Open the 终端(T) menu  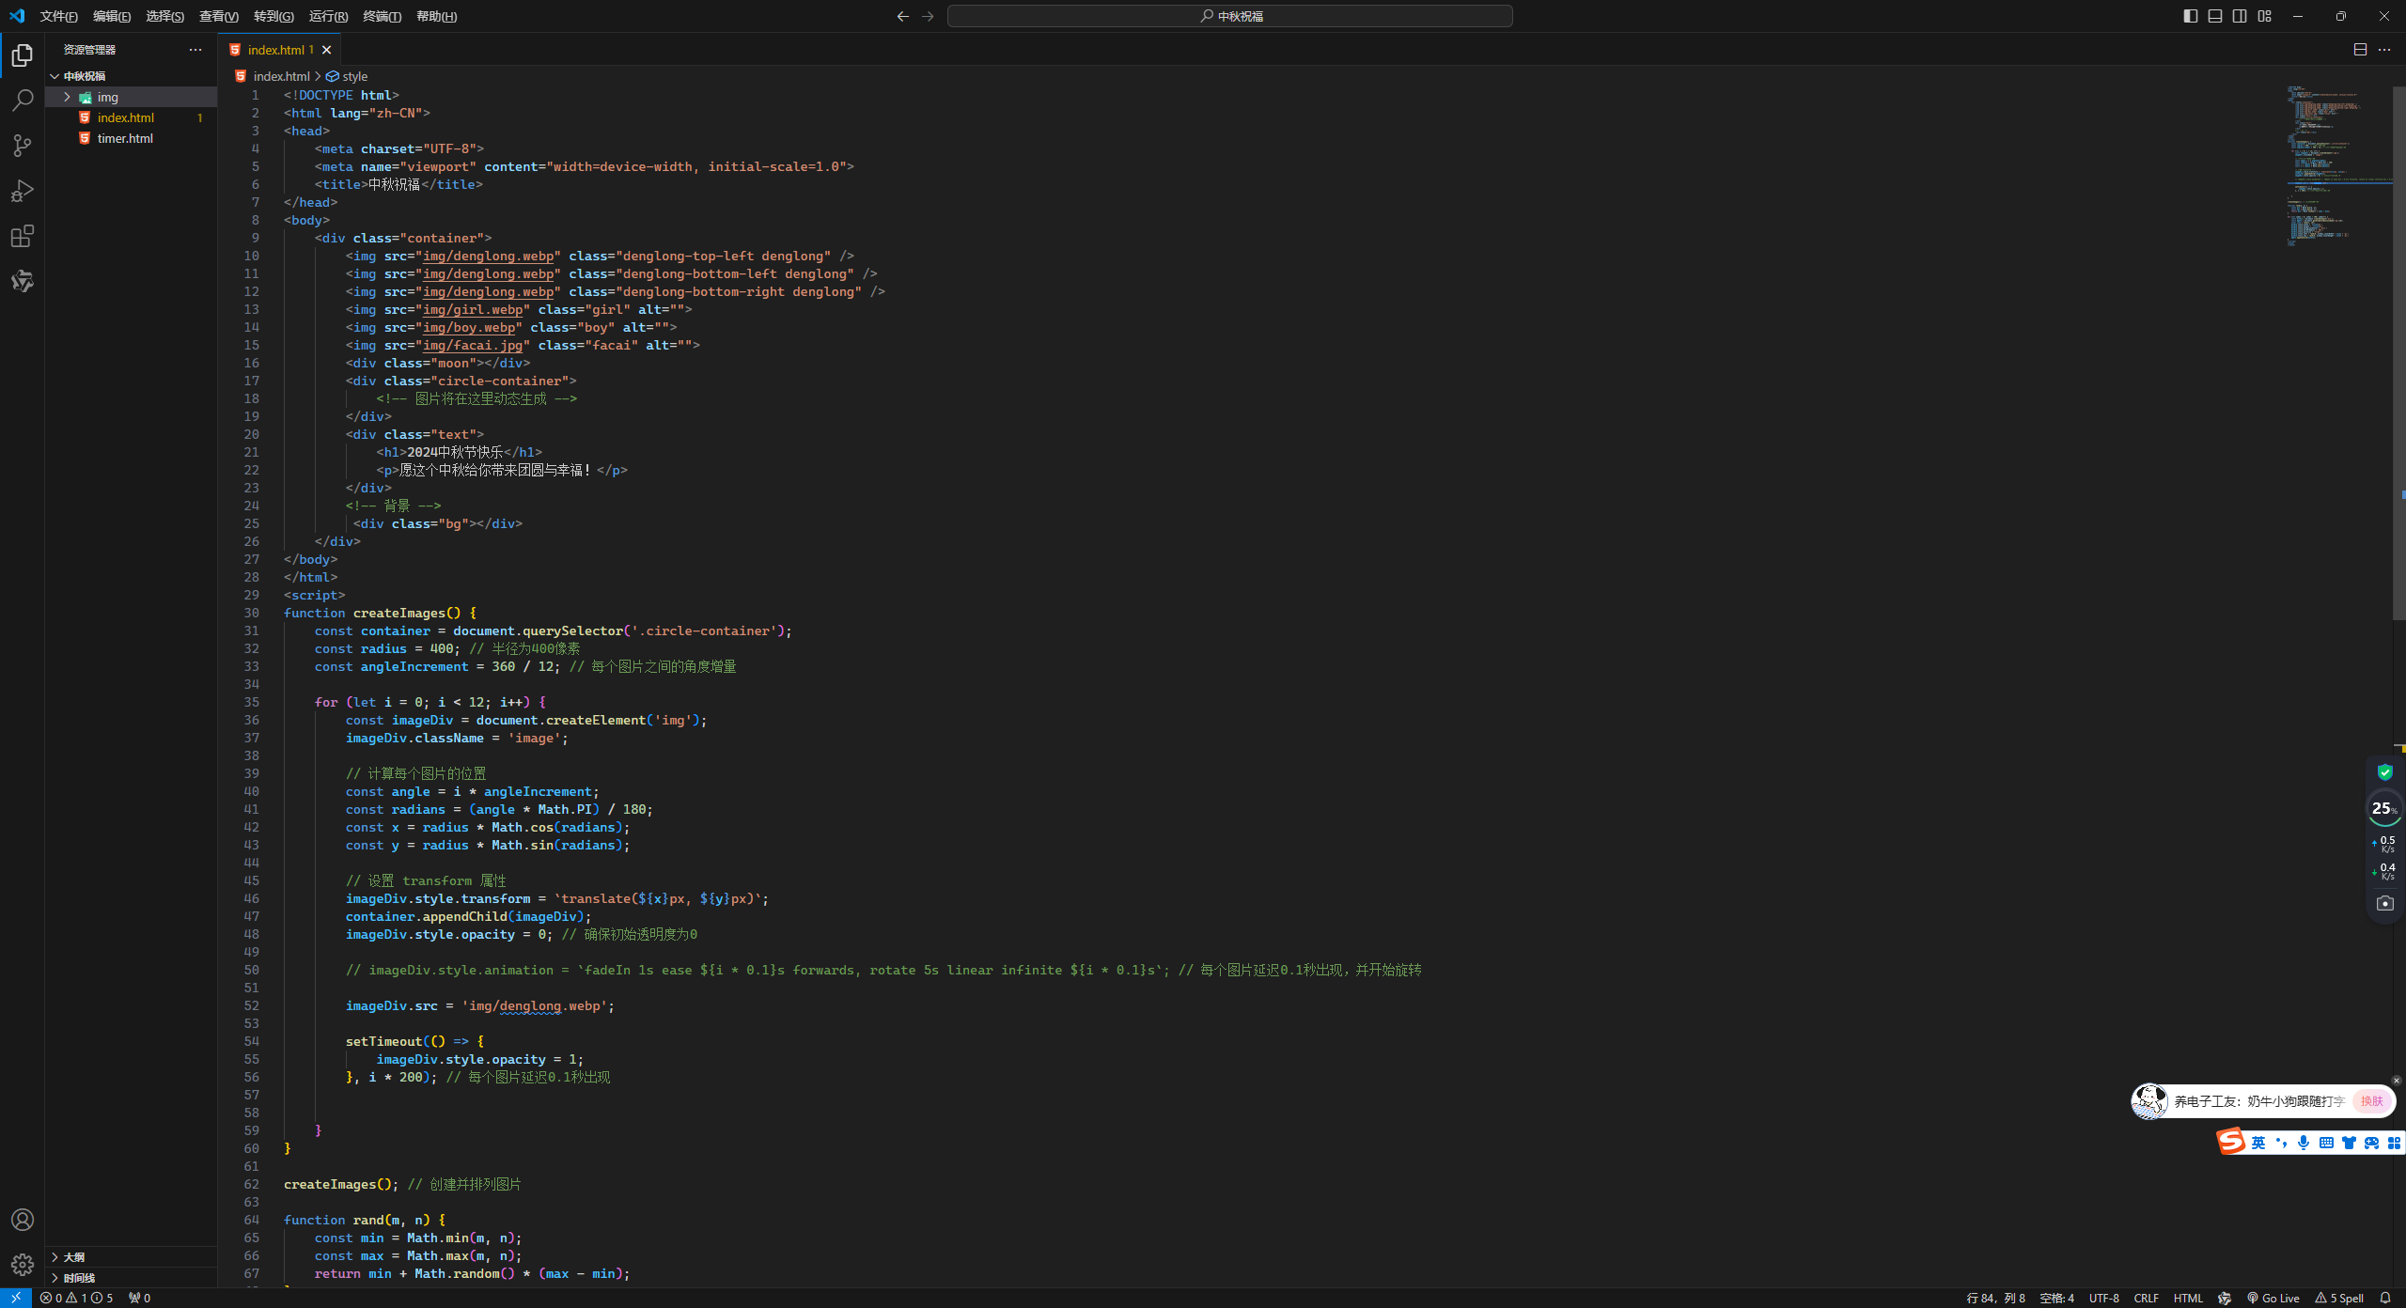coord(382,16)
